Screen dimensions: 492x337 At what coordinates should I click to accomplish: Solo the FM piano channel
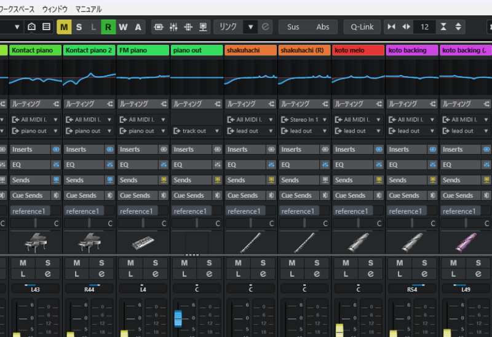point(156,263)
